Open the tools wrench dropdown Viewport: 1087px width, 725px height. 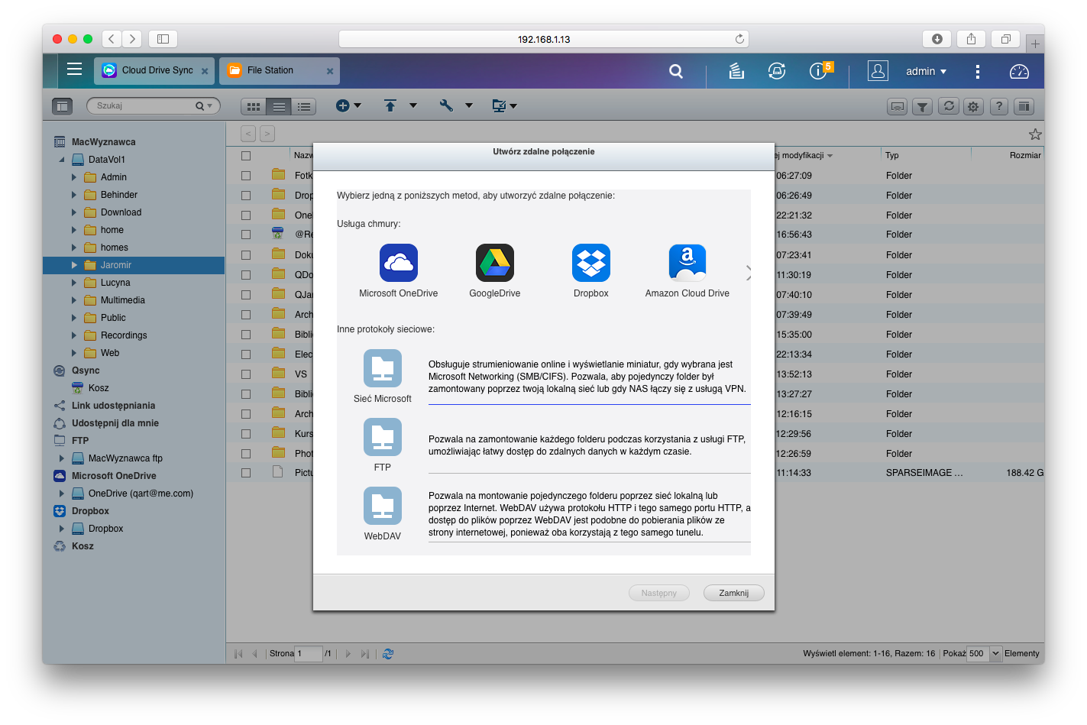click(456, 106)
